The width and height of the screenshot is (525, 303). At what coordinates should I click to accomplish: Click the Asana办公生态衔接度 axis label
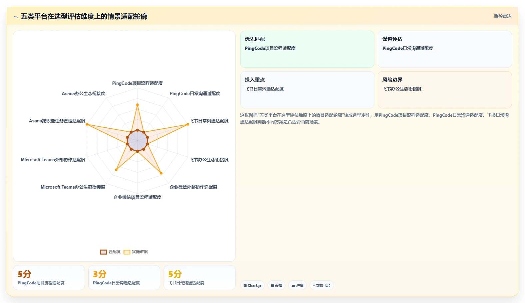click(83, 93)
